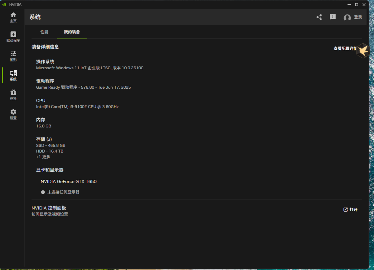Open 查看配置详情 link
The height and width of the screenshot is (270, 374).
345,48
